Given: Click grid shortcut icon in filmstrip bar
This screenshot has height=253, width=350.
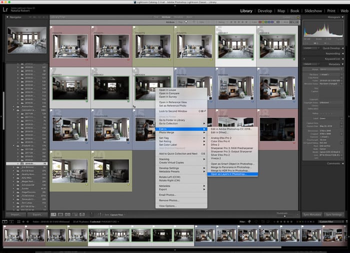Looking at the screenshot, I should pyautogui.click(x=19, y=222).
